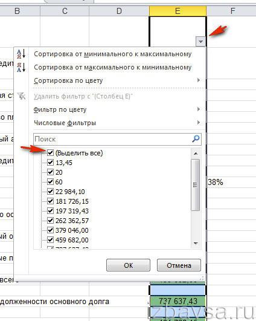Expand Фильтр по цвету submenu arrow
This screenshot has width=256, height=321.
[199, 109]
